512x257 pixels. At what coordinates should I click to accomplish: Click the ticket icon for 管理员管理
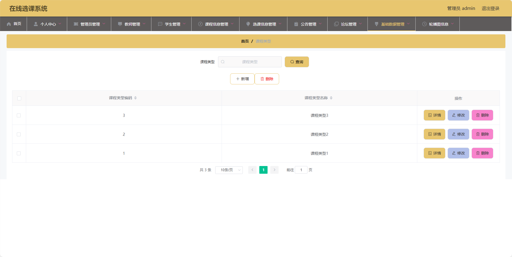76,24
